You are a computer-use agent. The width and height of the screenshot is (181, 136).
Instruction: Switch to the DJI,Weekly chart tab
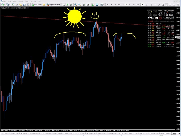[x=47, y=133]
